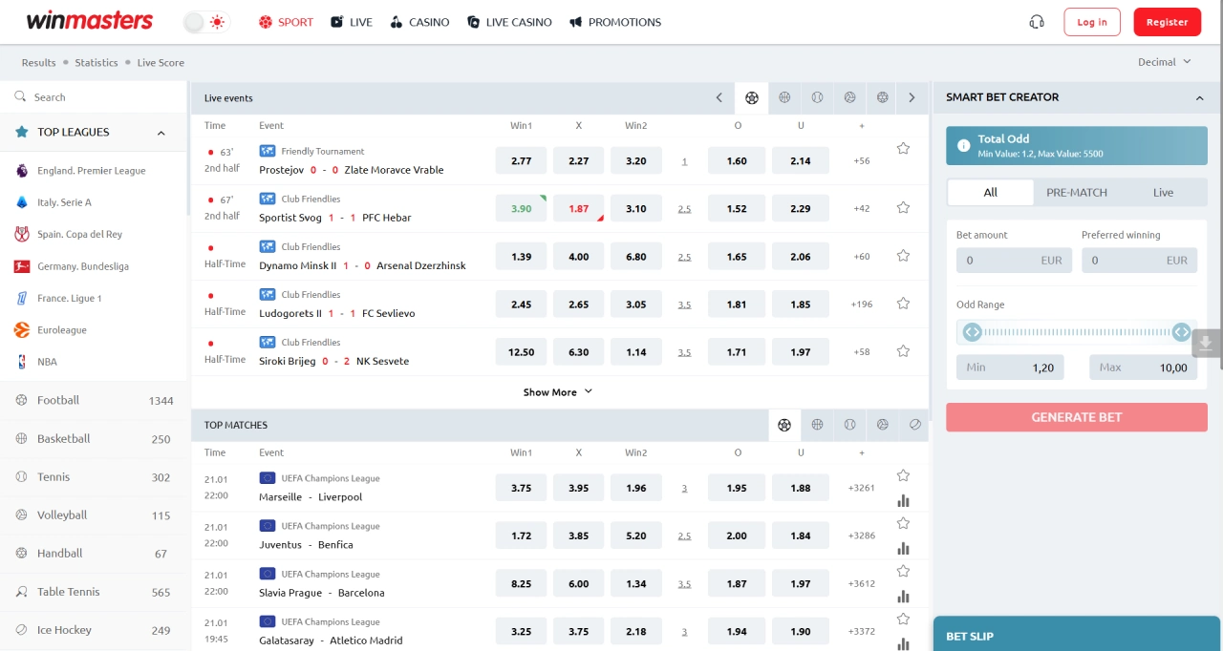Open the Decimal odds format dropdown

[x=1163, y=61]
